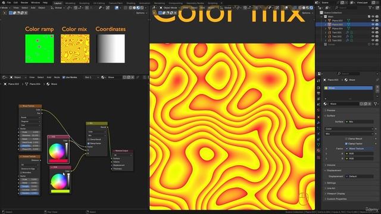Open the File menu
This screenshot has height=214, width=381.
(x=9, y=2)
